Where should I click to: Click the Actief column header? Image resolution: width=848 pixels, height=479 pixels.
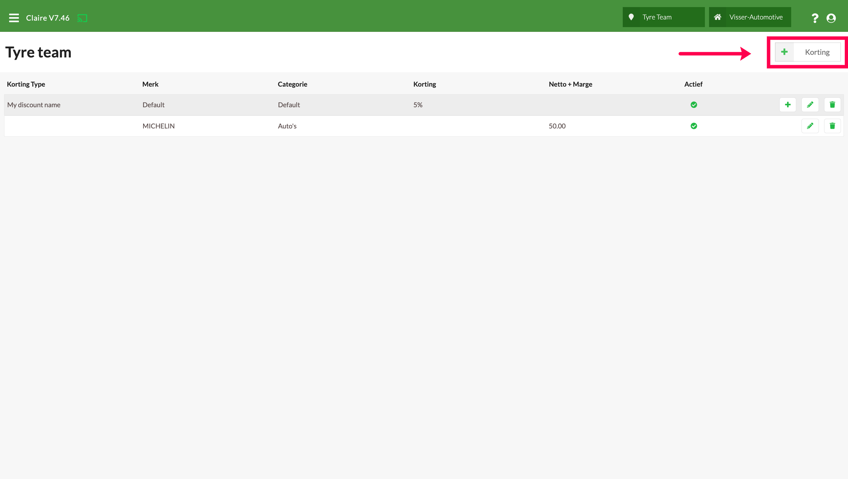(x=693, y=84)
